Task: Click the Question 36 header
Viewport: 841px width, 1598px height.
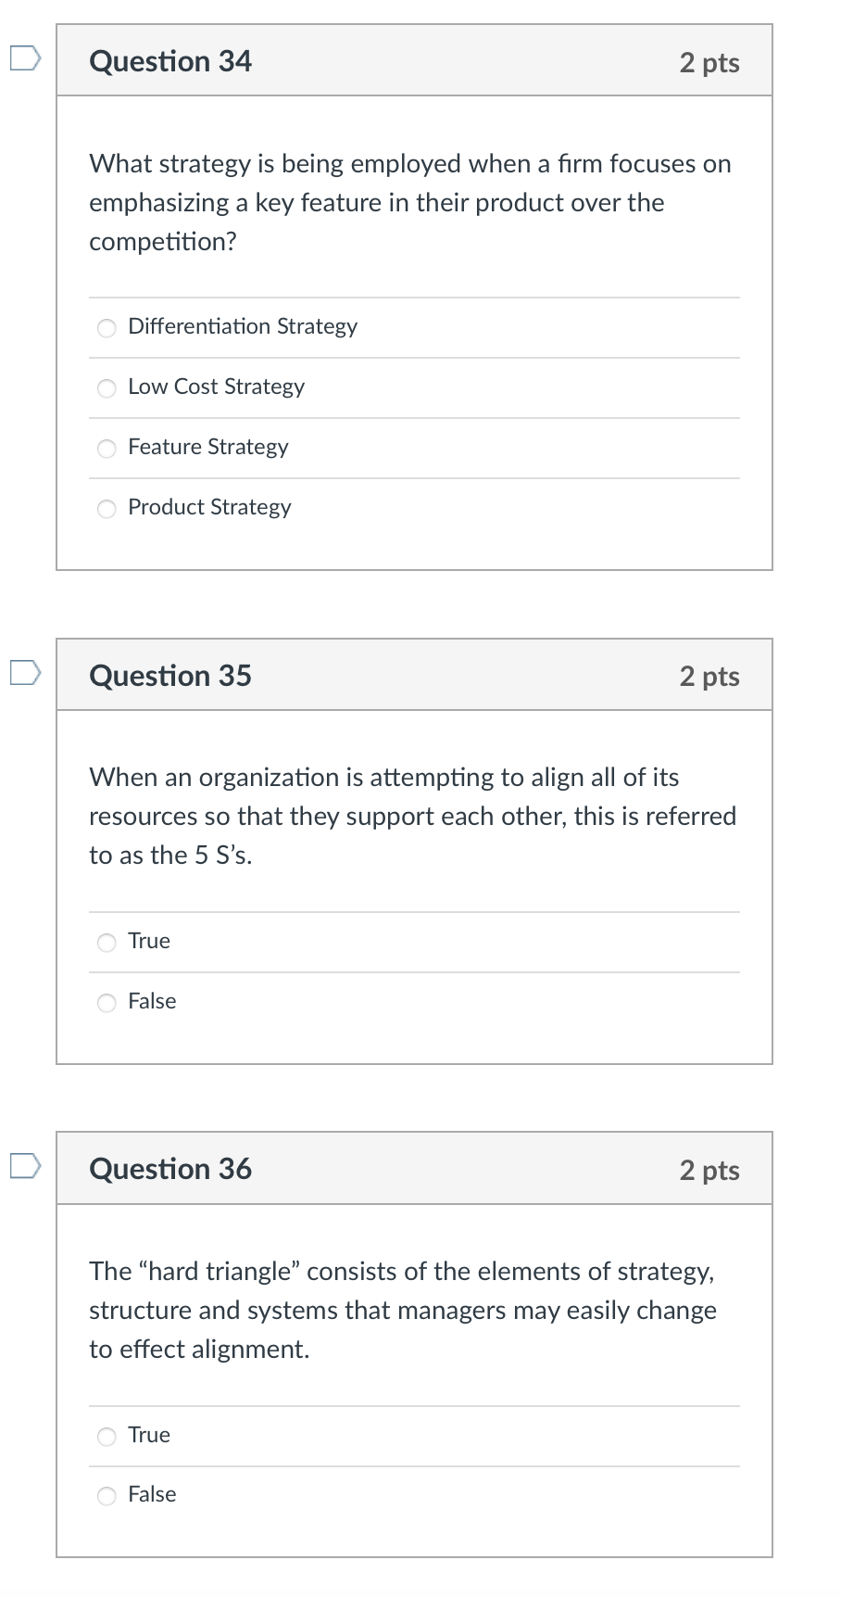Action: tap(170, 1168)
